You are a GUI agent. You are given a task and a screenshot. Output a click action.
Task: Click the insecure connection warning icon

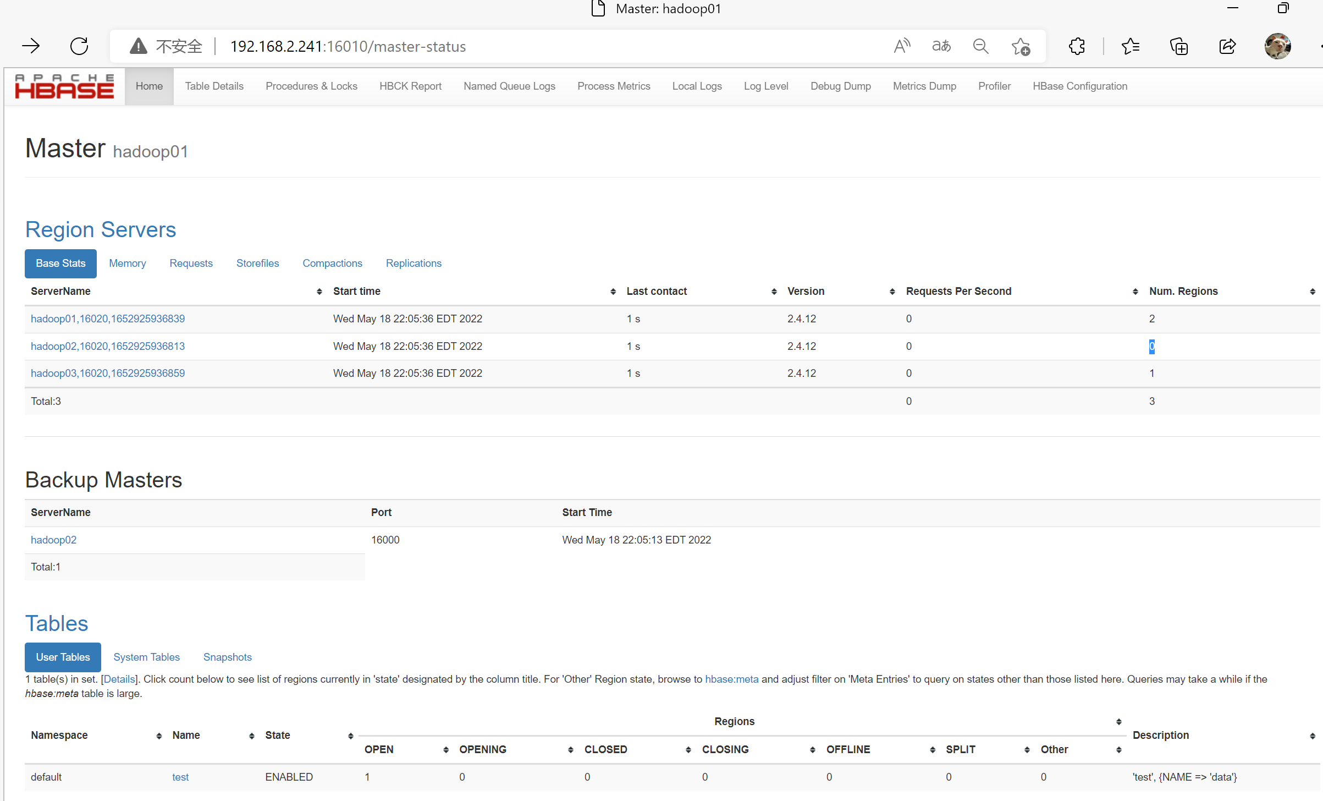[x=138, y=46]
